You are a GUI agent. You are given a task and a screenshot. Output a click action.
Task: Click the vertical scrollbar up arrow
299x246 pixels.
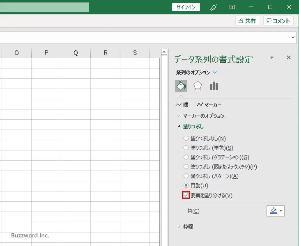pyautogui.click(x=164, y=52)
